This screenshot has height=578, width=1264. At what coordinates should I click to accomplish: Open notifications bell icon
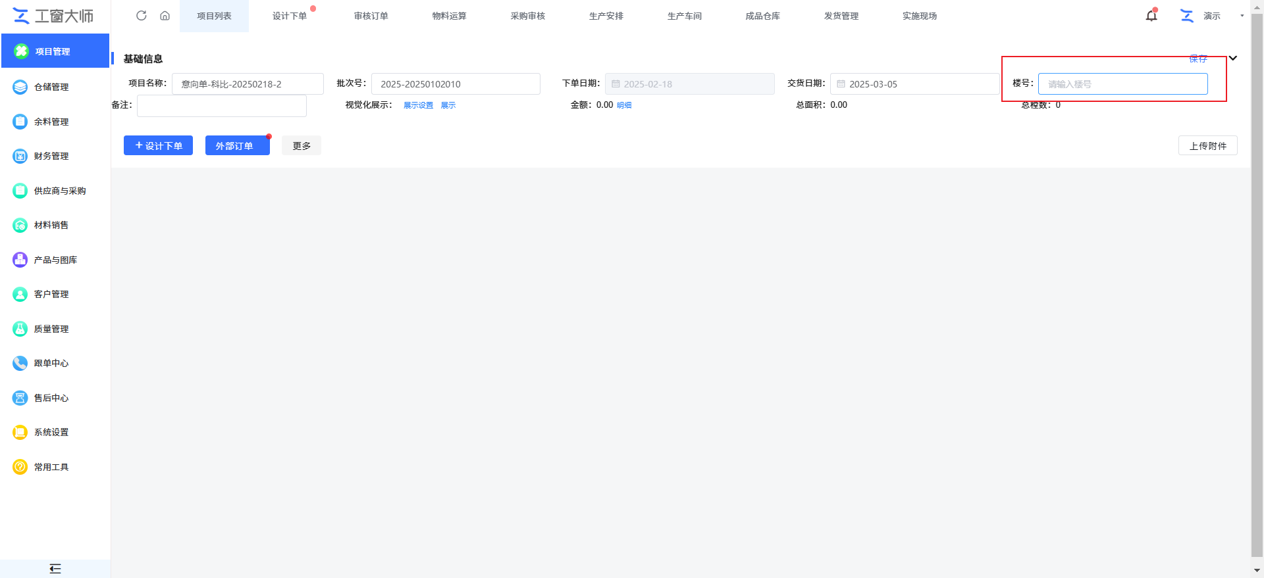click(x=1151, y=16)
